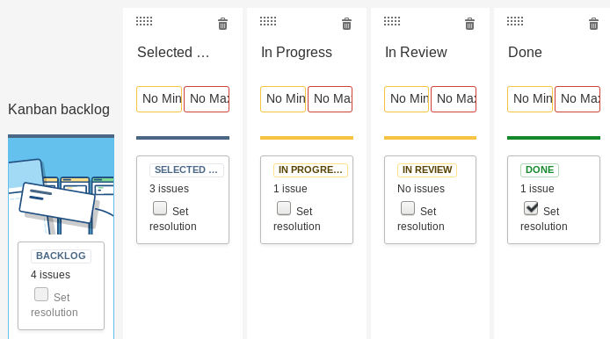Edit the No Min field in Selected column
This screenshot has height=339, width=610.
[x=159, y=99]
